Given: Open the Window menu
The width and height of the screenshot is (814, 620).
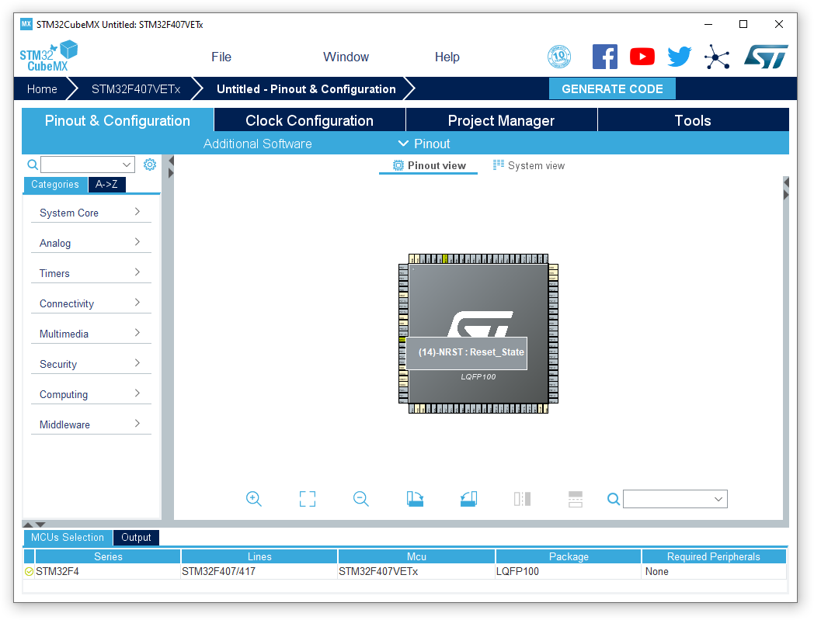Looking at the screenshot, I should pyautogui.click(x=346, y=57).
